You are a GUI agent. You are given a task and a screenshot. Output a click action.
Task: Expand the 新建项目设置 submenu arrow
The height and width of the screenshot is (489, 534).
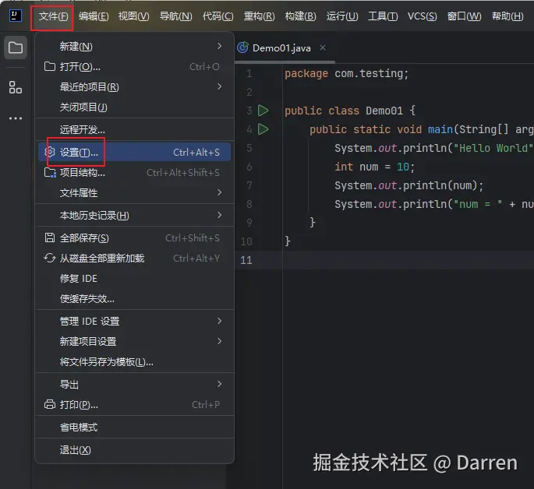pyautogui.click(x=220, y=341)
